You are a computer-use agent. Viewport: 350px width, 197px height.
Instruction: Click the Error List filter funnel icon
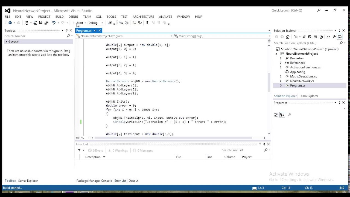coord(79,150)
